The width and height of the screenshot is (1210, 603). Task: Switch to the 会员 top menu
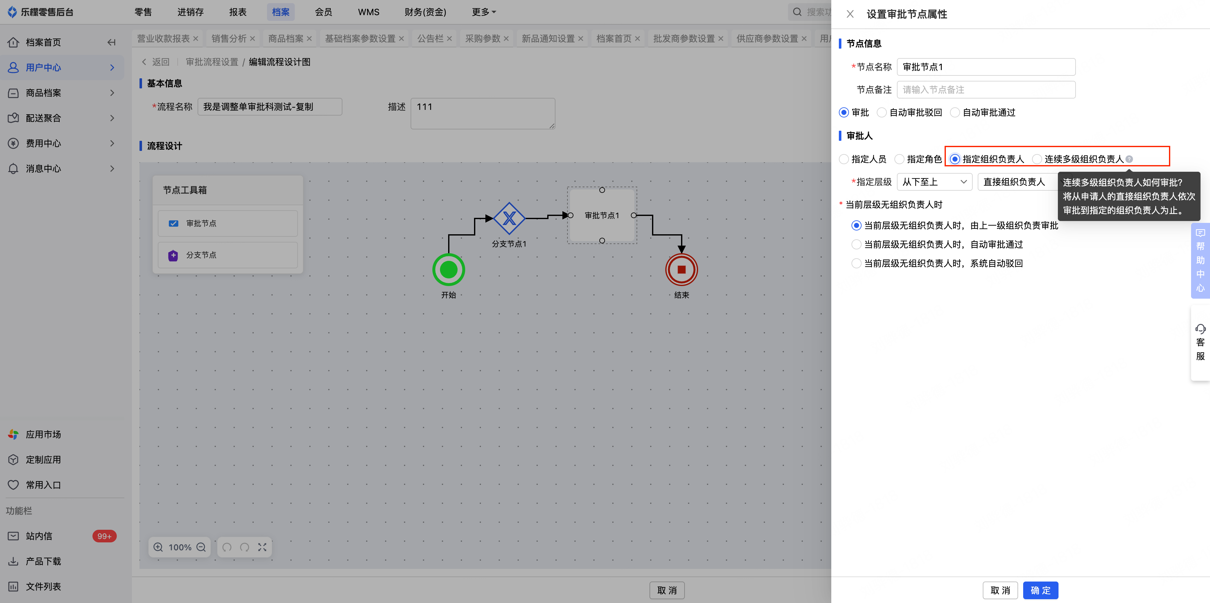(x=323, y=12)
